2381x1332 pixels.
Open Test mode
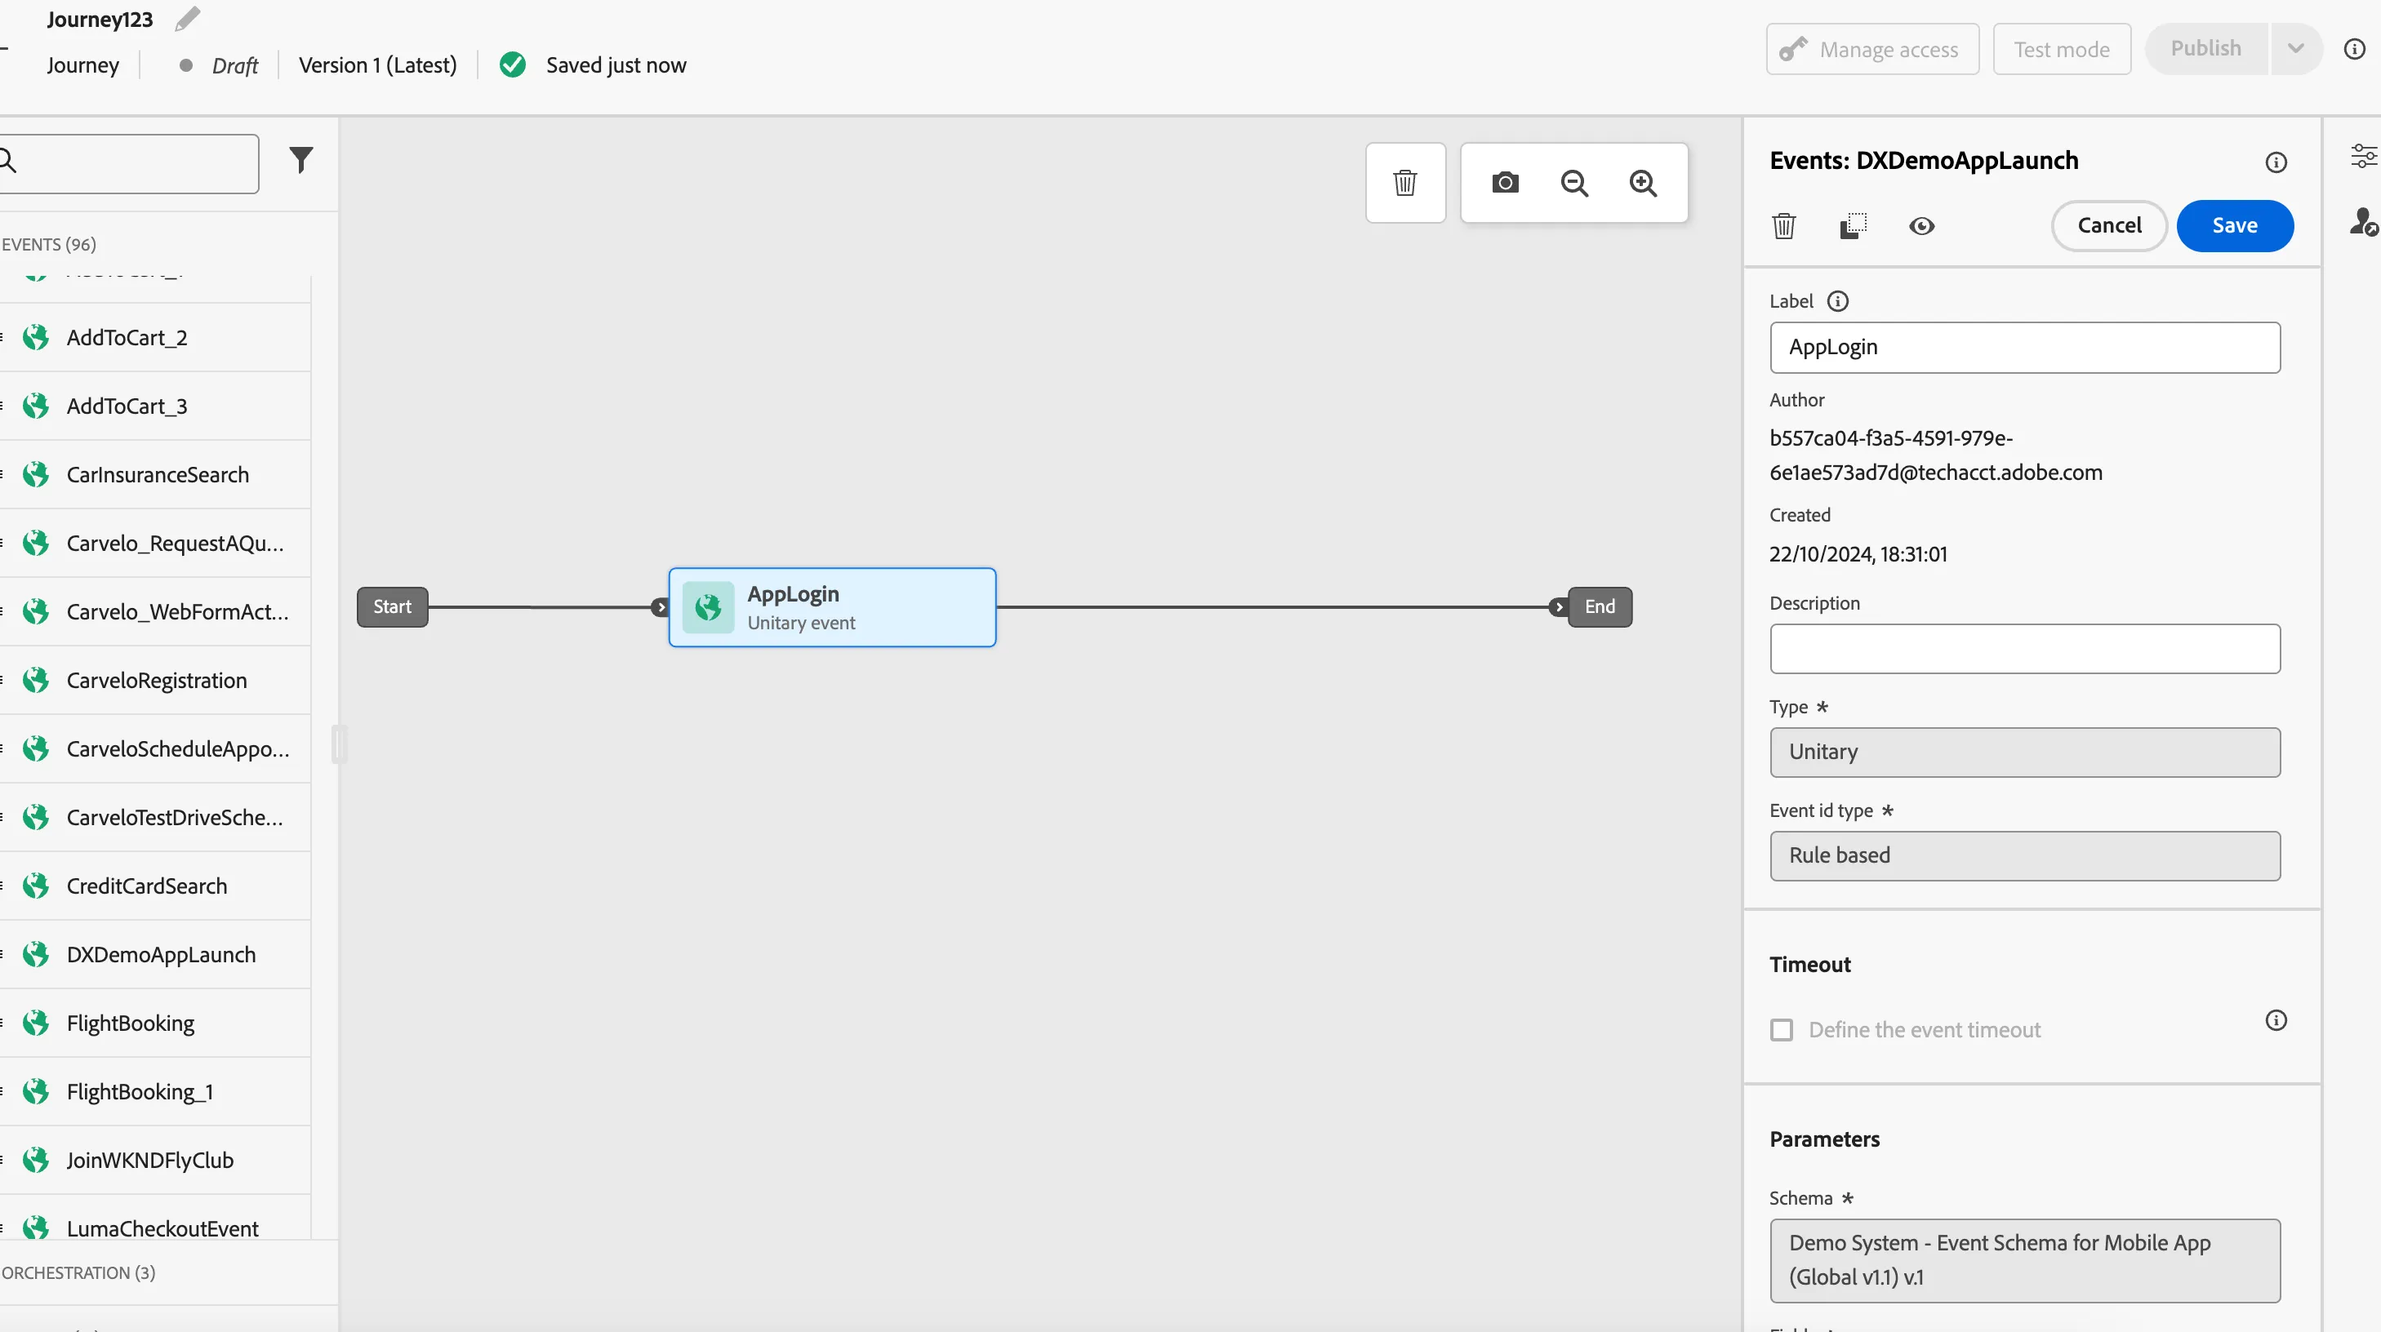(x=2061, y=49)
